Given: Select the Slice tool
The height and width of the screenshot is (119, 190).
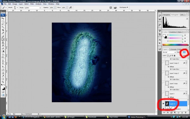Looking at the screenshot, I should coord(3,33).
